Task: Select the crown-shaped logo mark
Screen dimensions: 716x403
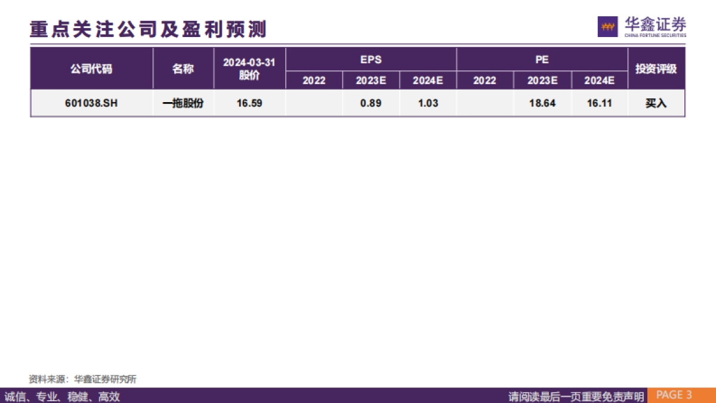Action: pos(606,26)
